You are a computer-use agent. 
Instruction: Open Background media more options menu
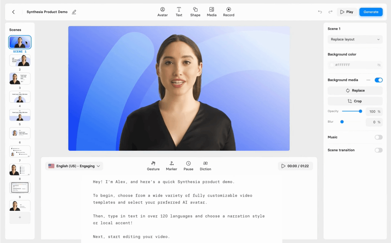pos(368,80)
